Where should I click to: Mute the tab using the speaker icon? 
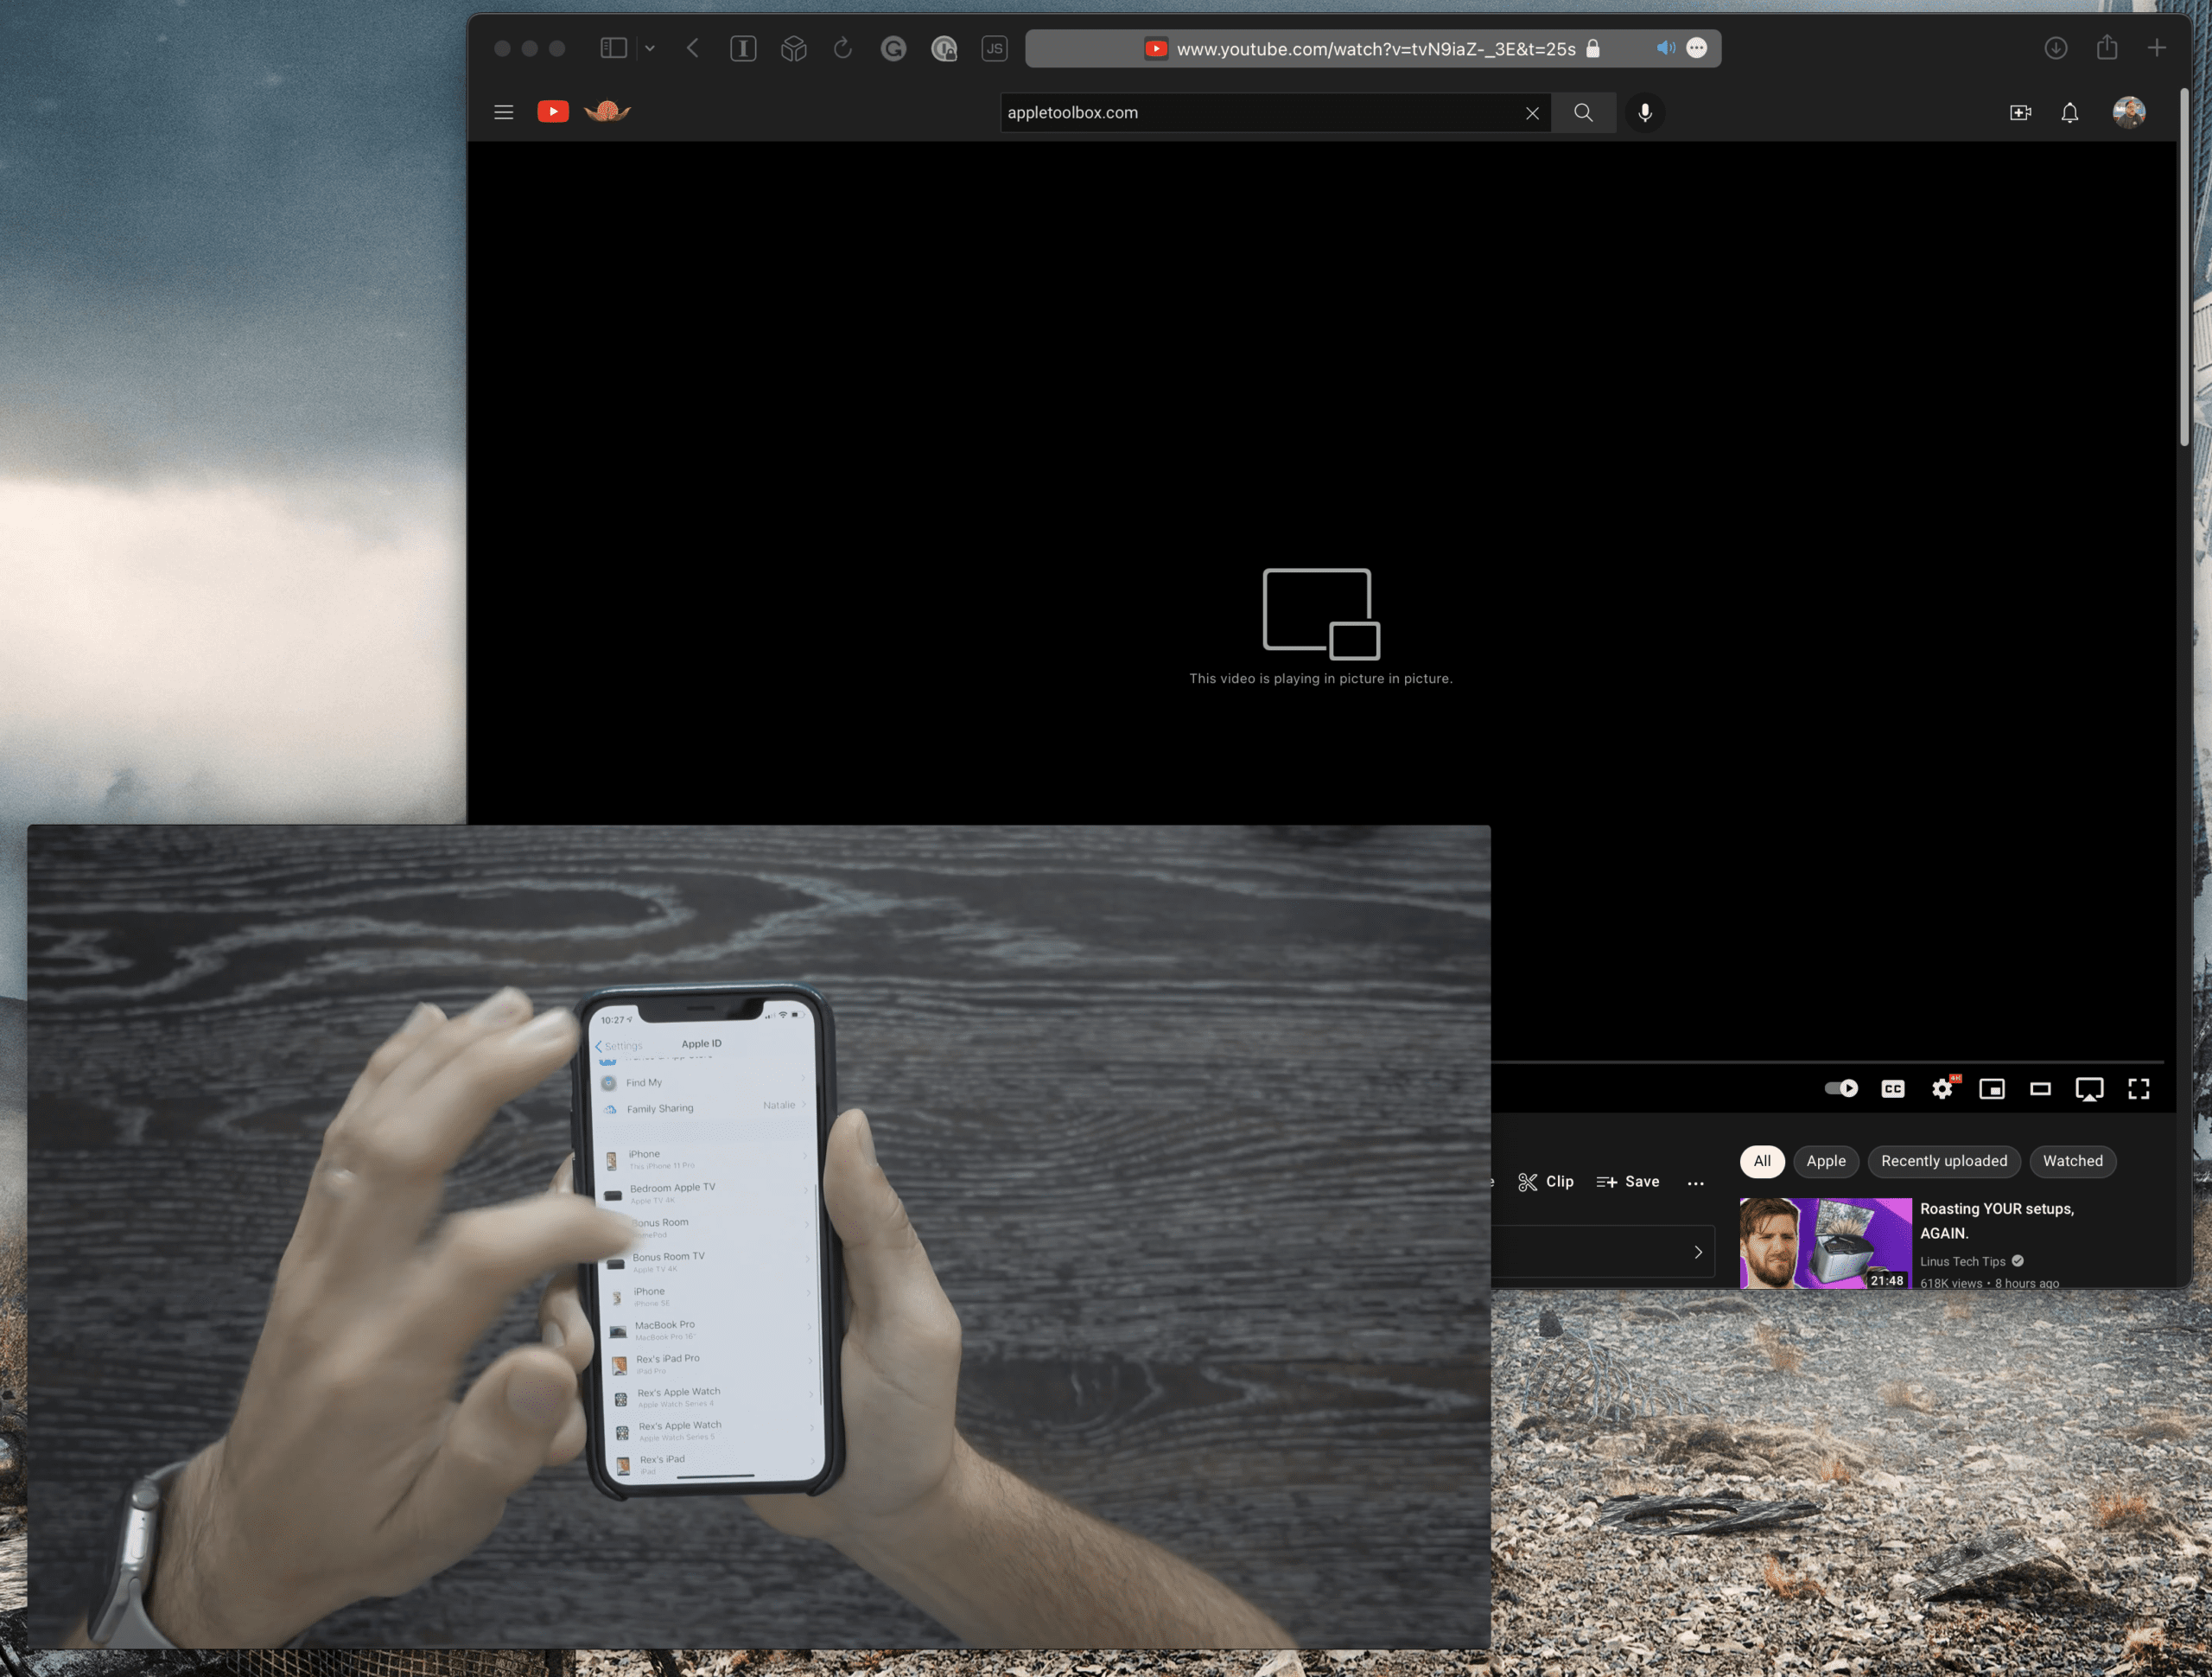point(1665,48)
